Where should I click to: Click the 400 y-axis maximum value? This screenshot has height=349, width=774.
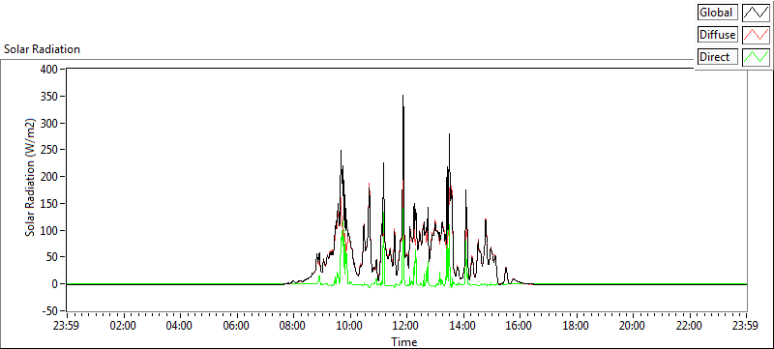click(49, 70)
